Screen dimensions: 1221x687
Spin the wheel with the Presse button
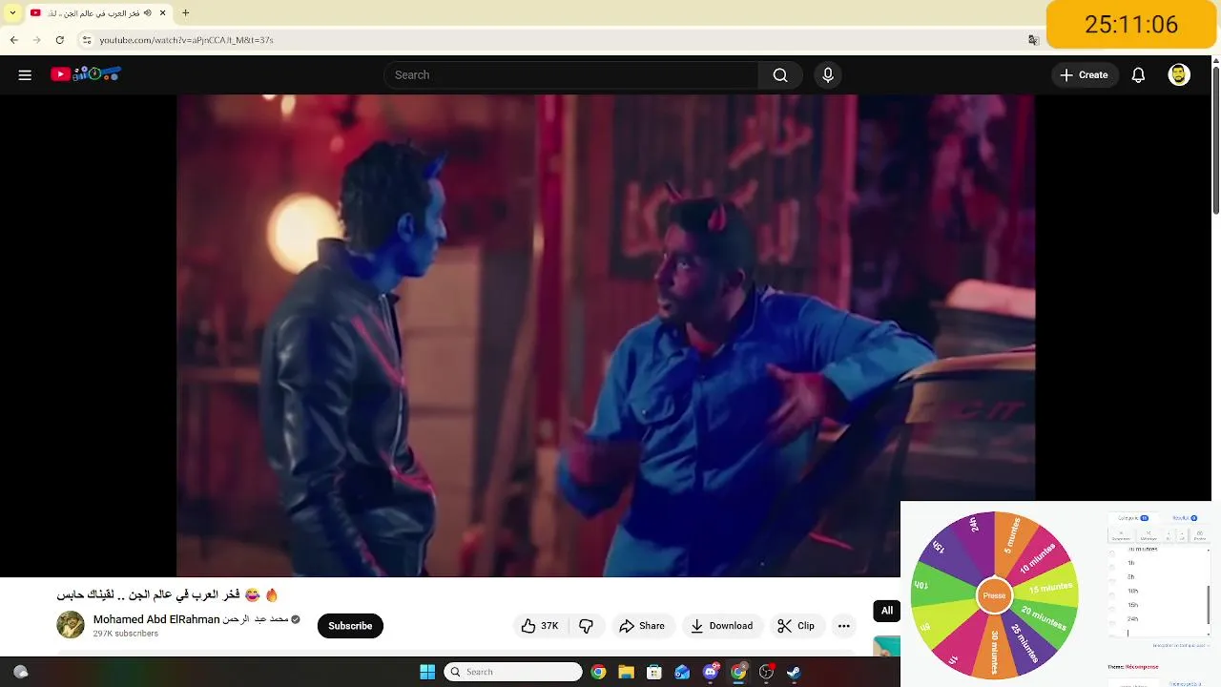[x=994, y=595]
